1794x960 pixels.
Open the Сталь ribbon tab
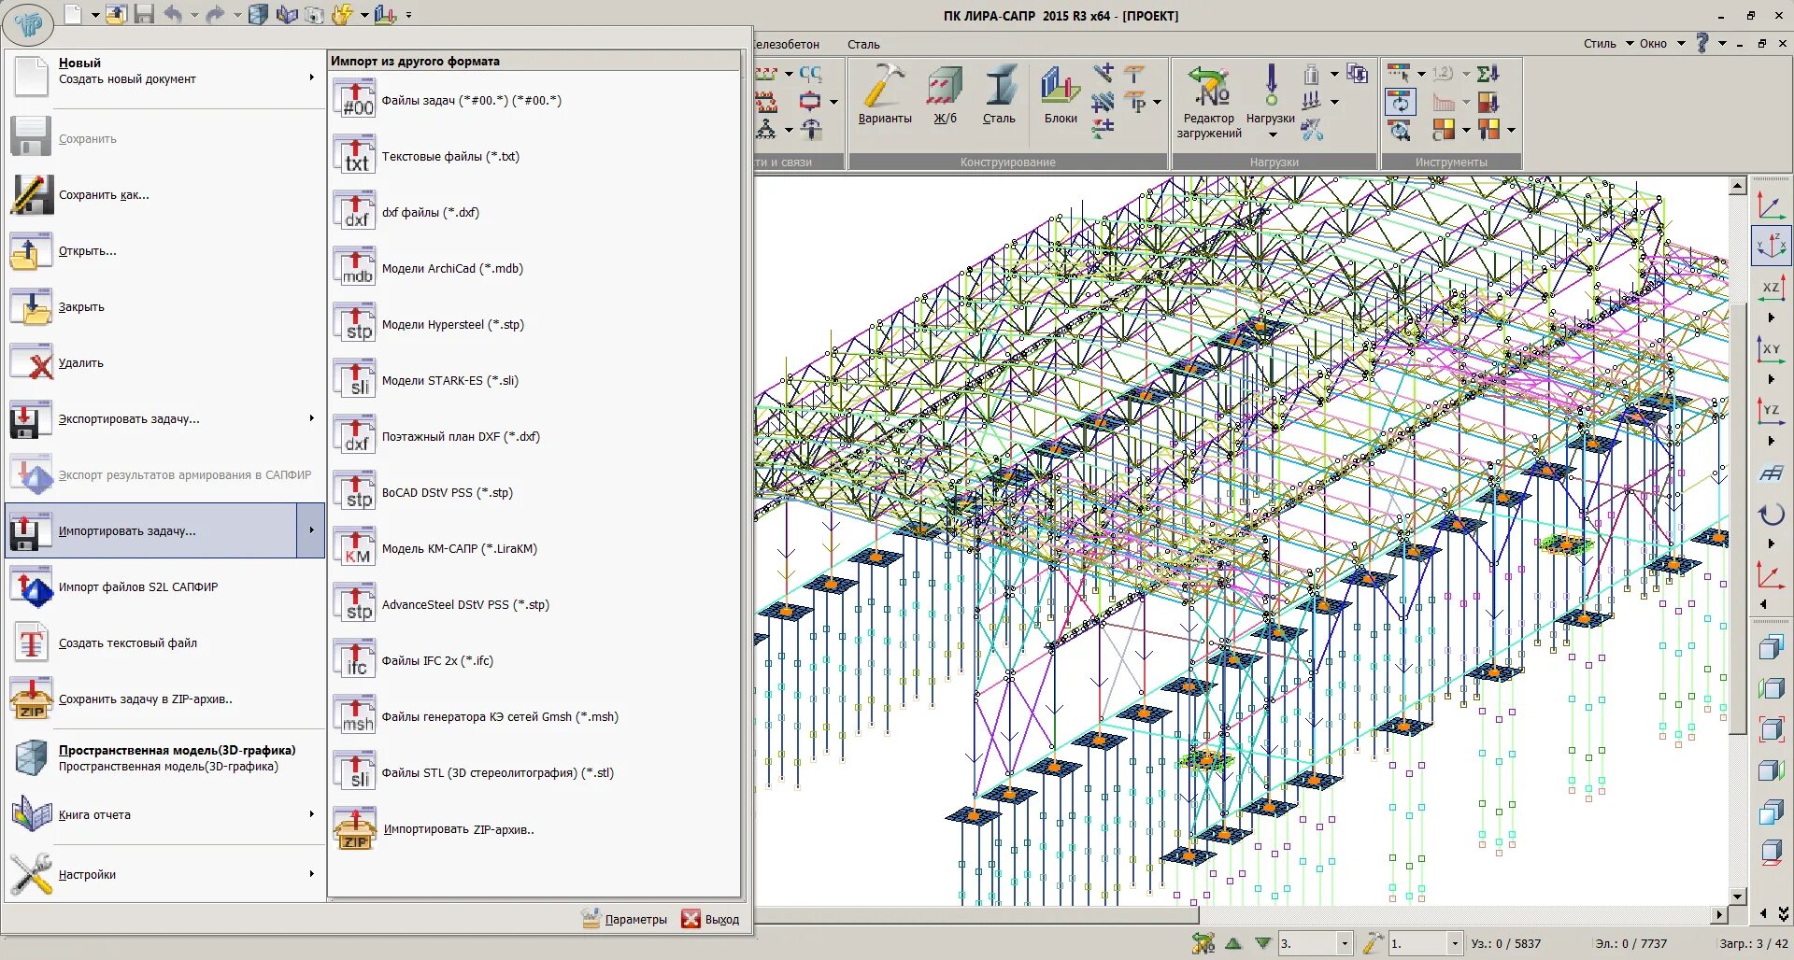coord(863,44)
